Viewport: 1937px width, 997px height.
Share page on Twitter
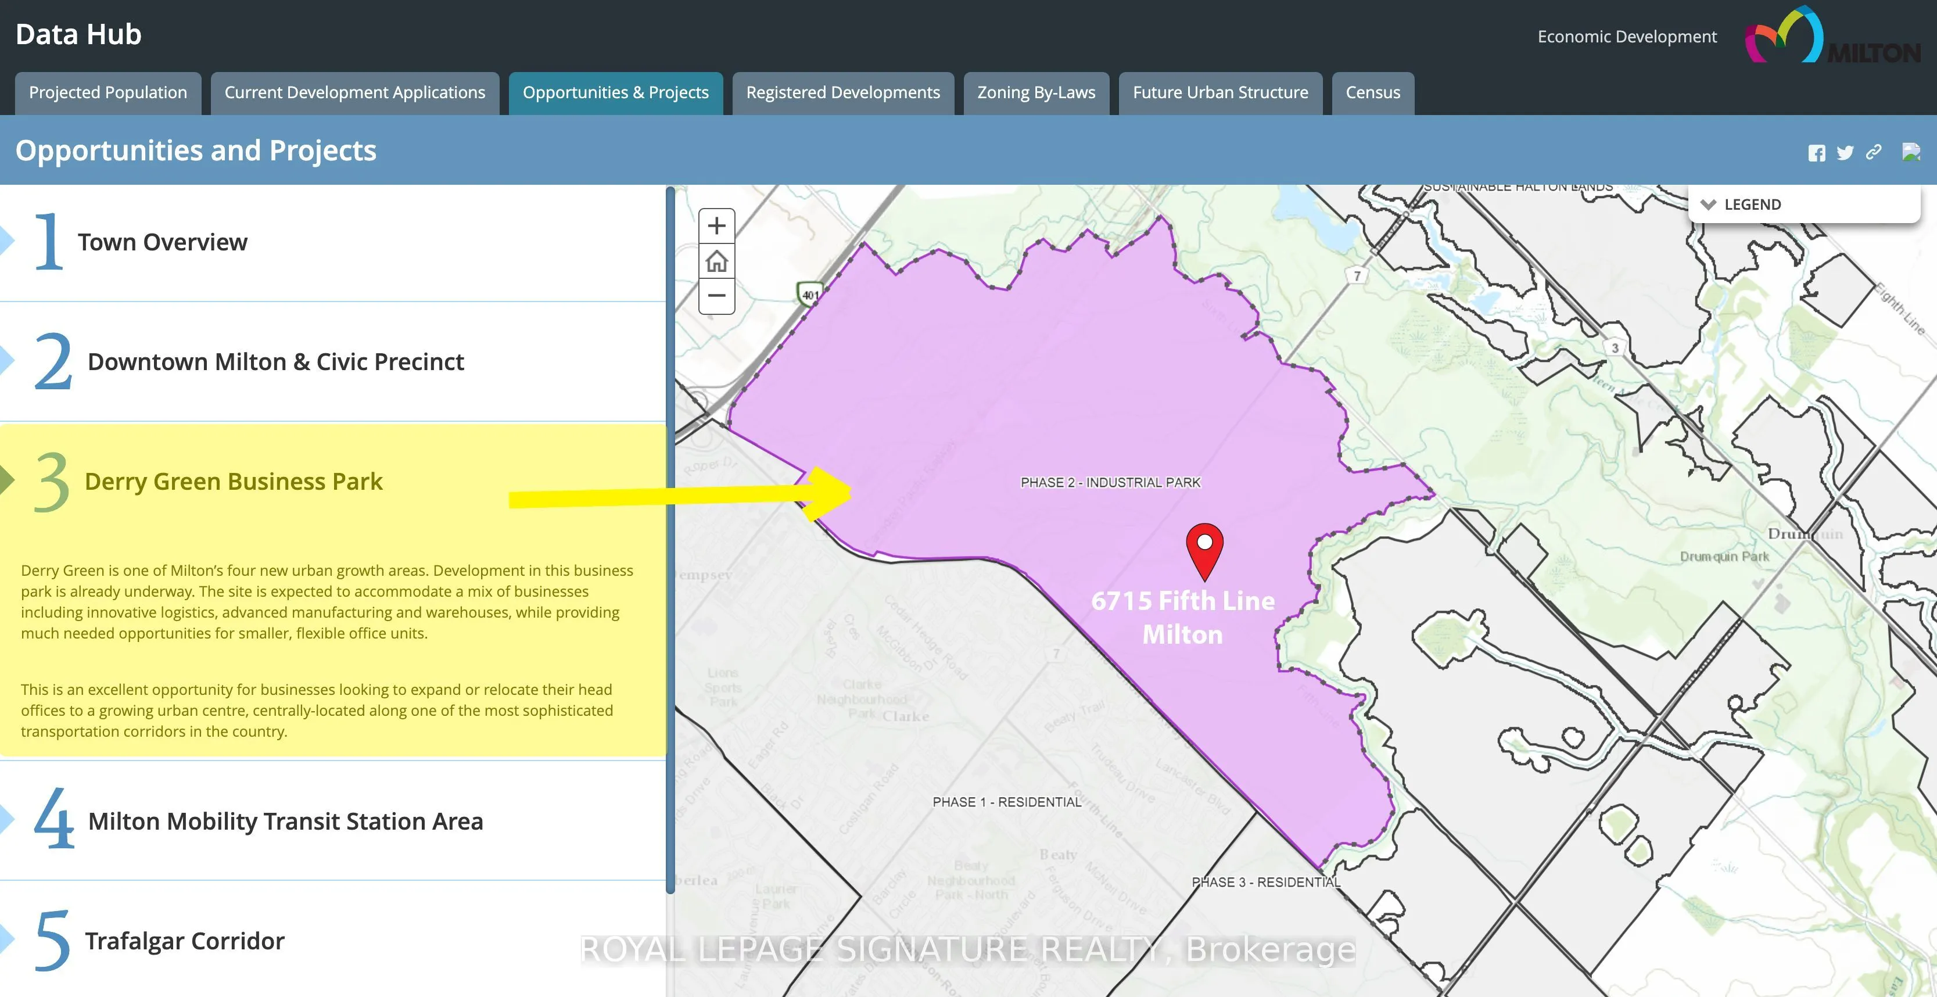click(x=1845, y=153)
